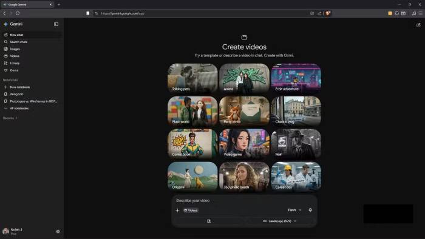The width and height of the screenshot is (425, 239).
Task: Toggle the browser sidebar panel icon
Action: 404,13
